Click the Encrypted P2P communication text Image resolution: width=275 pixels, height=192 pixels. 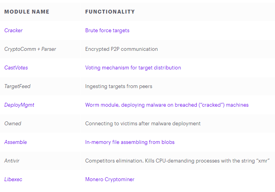(121, 49)
